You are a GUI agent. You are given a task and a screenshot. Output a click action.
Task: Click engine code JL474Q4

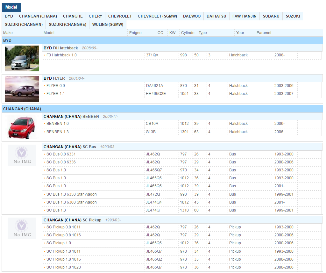tap(154, 202)
